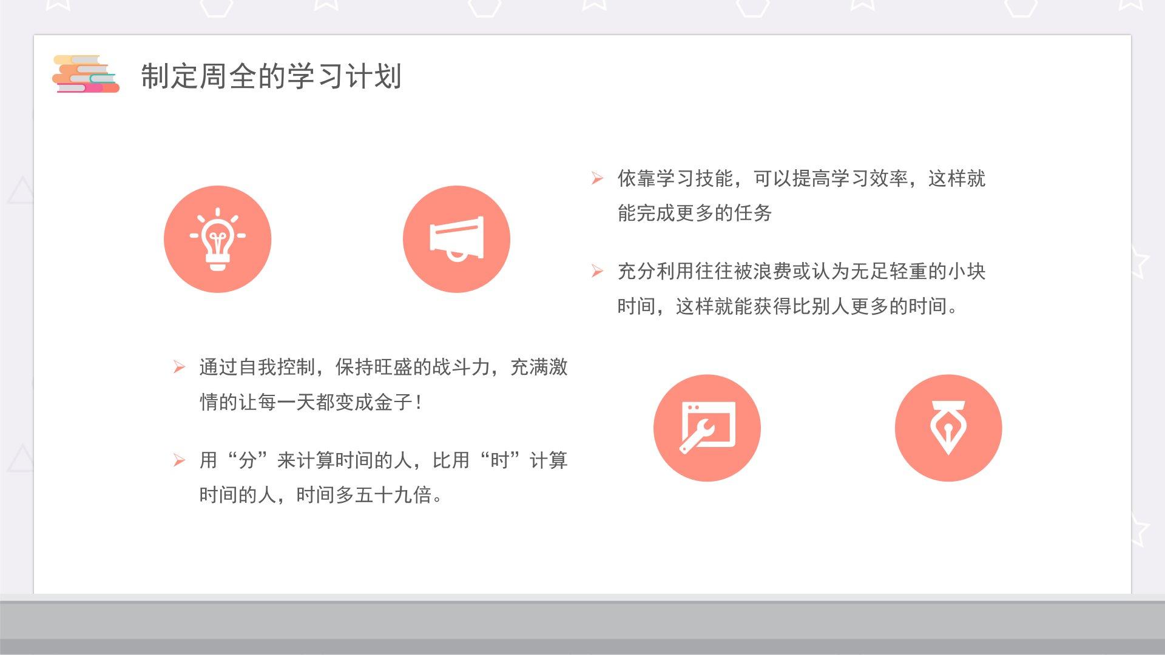Image resolution: width=1165 pixels, height=655 pixels.
Task: Click the stacked books icon beside title
Action: point(86,75)
